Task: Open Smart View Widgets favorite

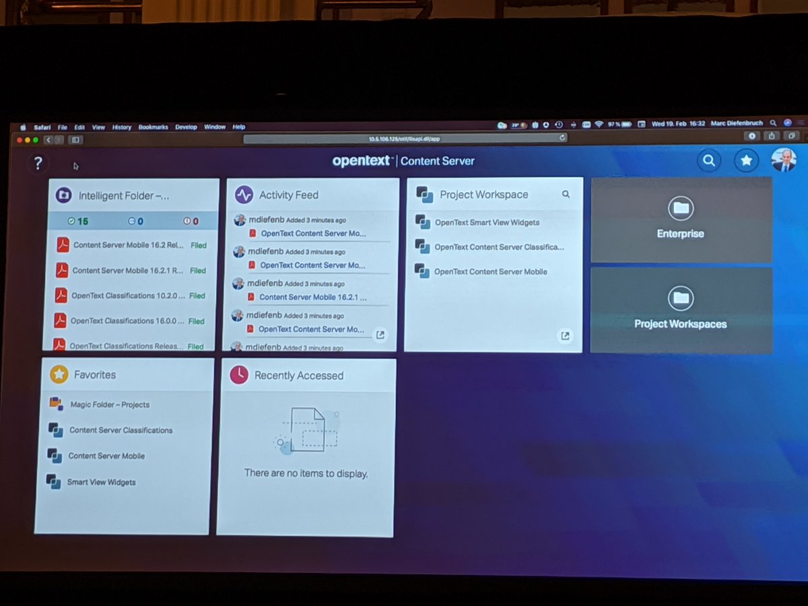Action: [101, 482]
